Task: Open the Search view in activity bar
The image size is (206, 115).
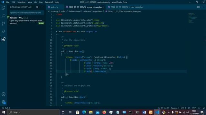Action: [4, 16]
